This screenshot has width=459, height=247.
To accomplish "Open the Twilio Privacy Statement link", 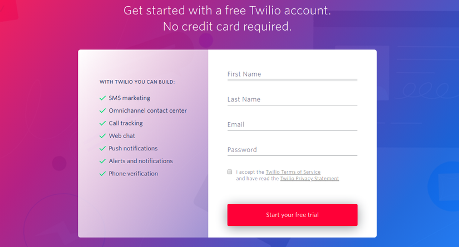I will pyautogui.click(x=309, y=179).
